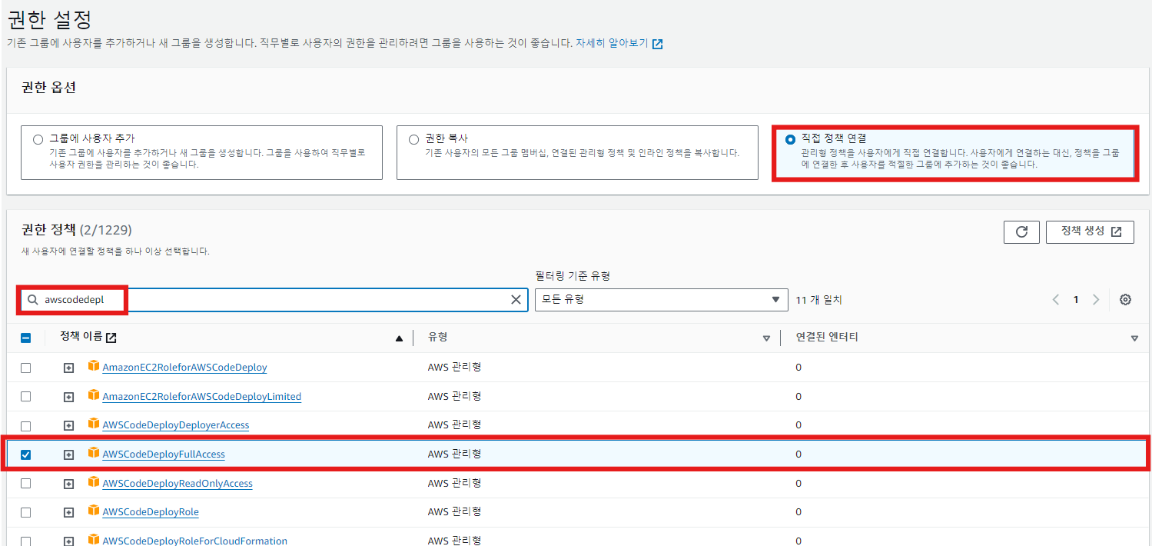Open AmazonEC2RoleforAWSCodeDeployLimited policy link
Viewport: 1152px width, 546px height.
click(x=201, y=397)
